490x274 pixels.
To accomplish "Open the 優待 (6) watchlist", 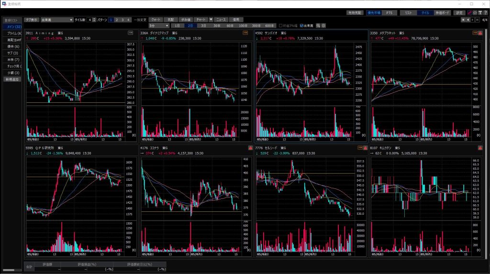I will [13, 46].
